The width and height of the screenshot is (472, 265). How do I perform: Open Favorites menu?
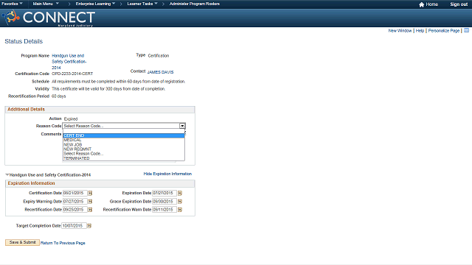[12, 4]
